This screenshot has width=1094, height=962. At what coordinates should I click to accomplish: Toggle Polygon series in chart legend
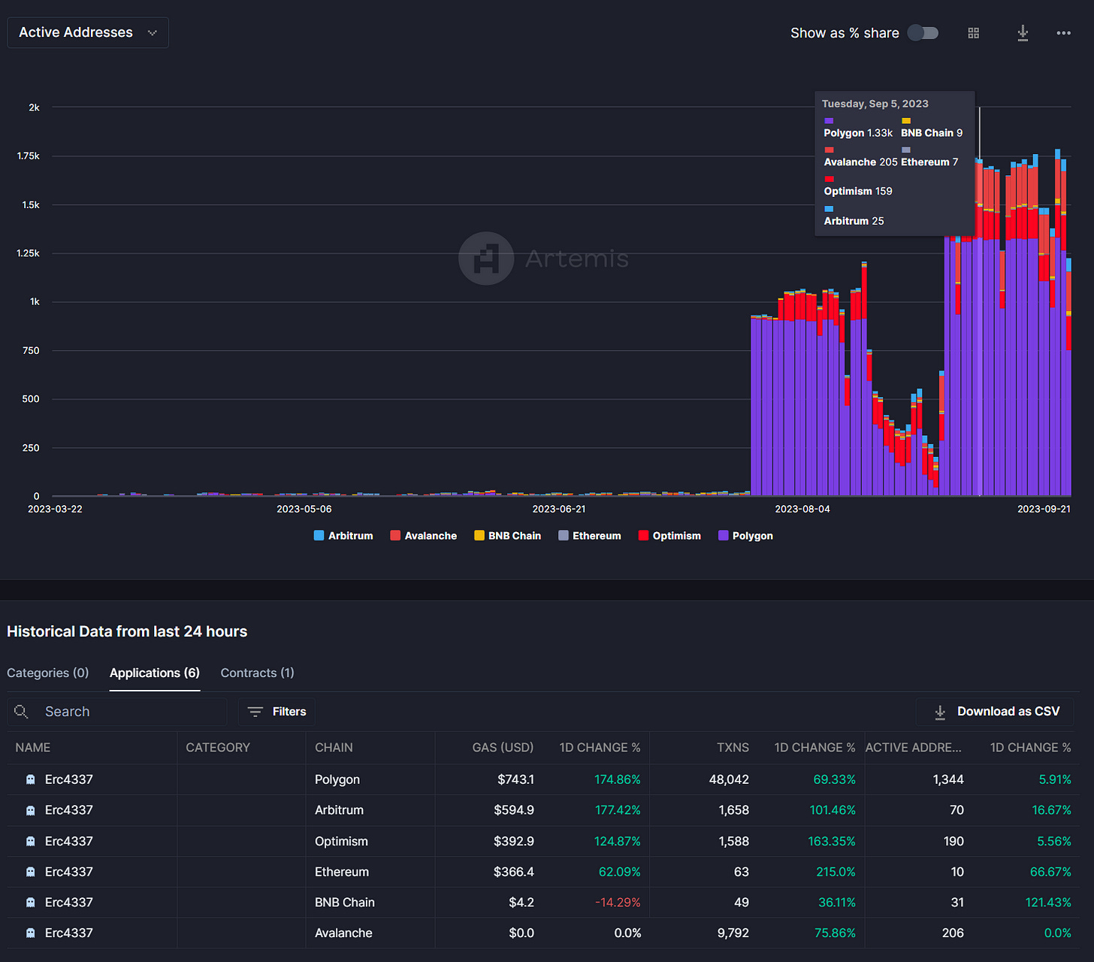pos(745,536)
